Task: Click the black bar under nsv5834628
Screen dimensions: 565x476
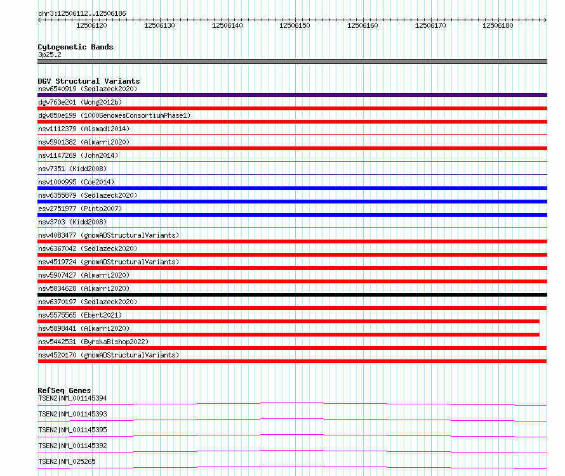Action: pos(292,295)
